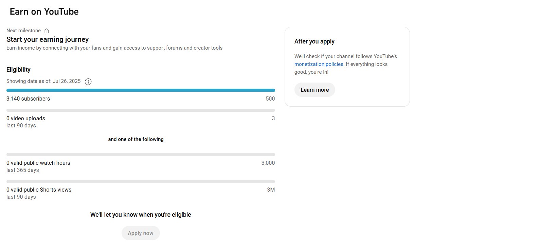
Task: Open the monetization policies link
Action: click(x=319, y=64)
